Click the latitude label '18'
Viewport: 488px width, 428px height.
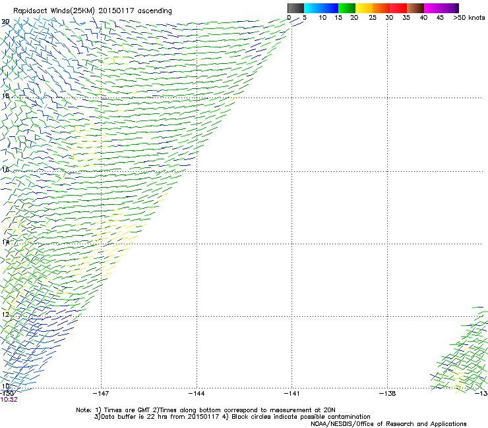[x=5, y=95]
